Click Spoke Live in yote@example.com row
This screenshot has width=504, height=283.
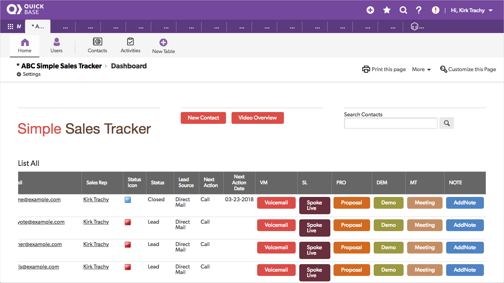point(315,228)
